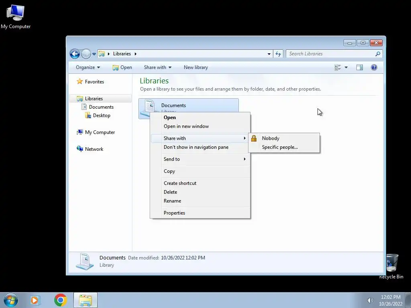The height and width of the screenshot is (308, 411).
Task: Click the Libraries icon in sidebar
Action: [80, 99]
